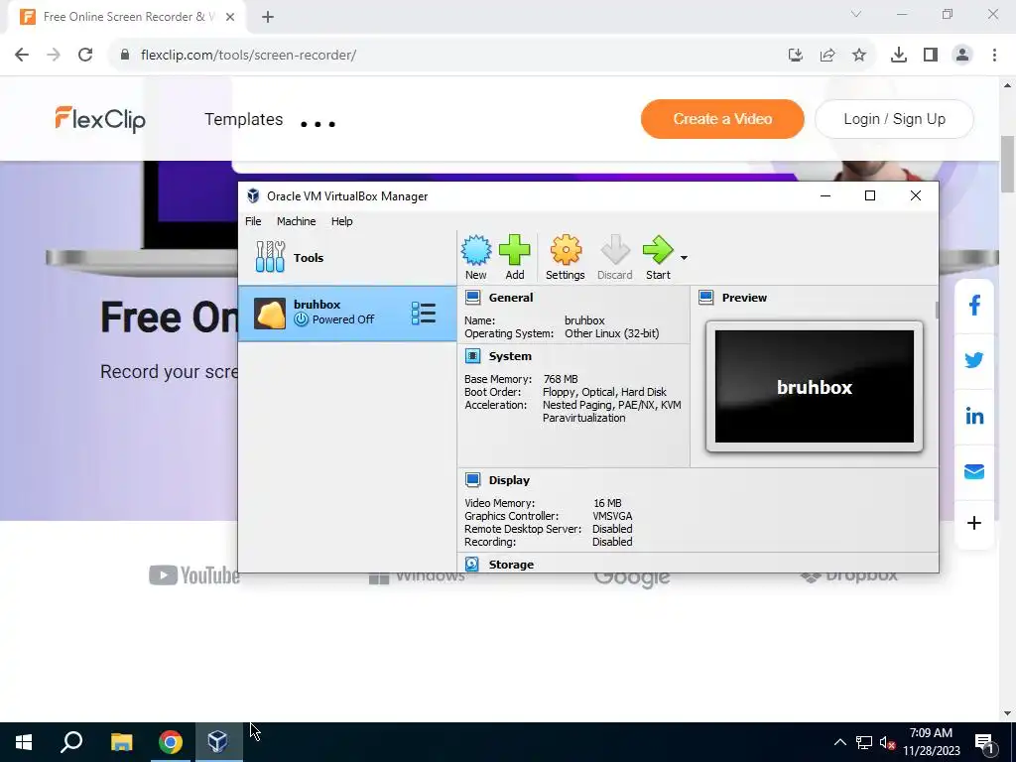Click the System section chip icon
Viewport: 1016px width, 762px height.
[473, 356]
